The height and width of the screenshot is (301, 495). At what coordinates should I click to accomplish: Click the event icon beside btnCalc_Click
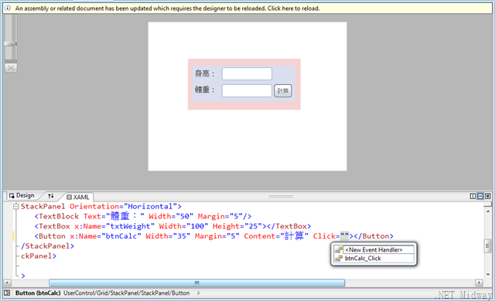coord(339,259)
